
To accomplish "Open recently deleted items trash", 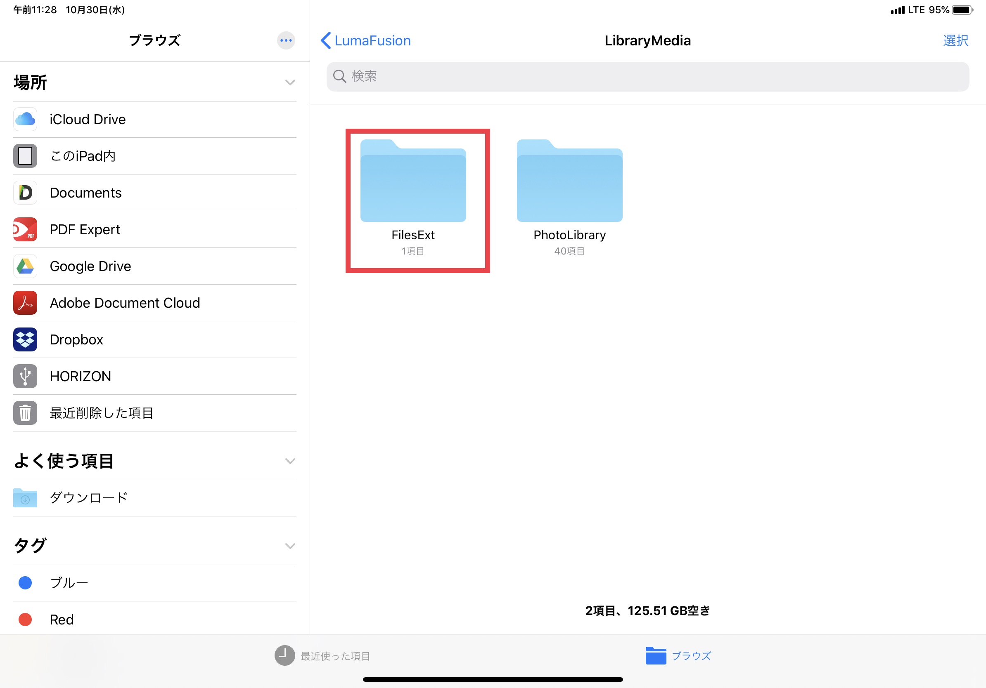I will [x=101, y=412].
